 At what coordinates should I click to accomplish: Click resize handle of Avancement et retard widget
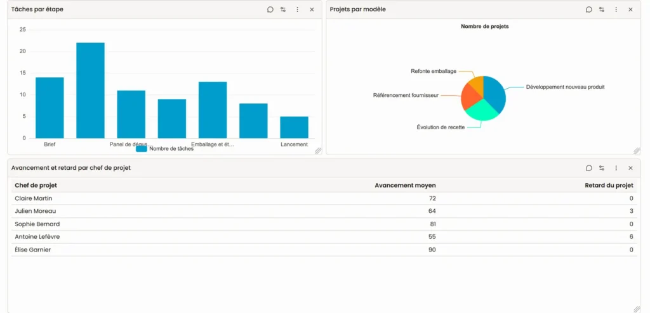click(x=637, y=309)
